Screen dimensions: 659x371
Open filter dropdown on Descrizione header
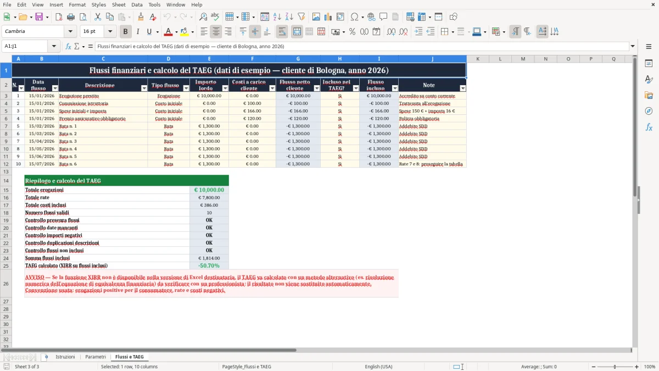pyautogui.click(x=144, y=88)
